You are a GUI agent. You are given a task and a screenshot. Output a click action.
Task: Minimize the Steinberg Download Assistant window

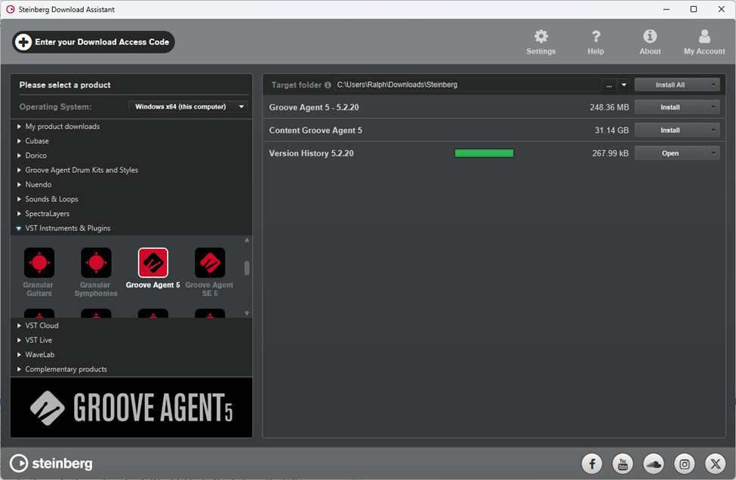pos(666,9)
